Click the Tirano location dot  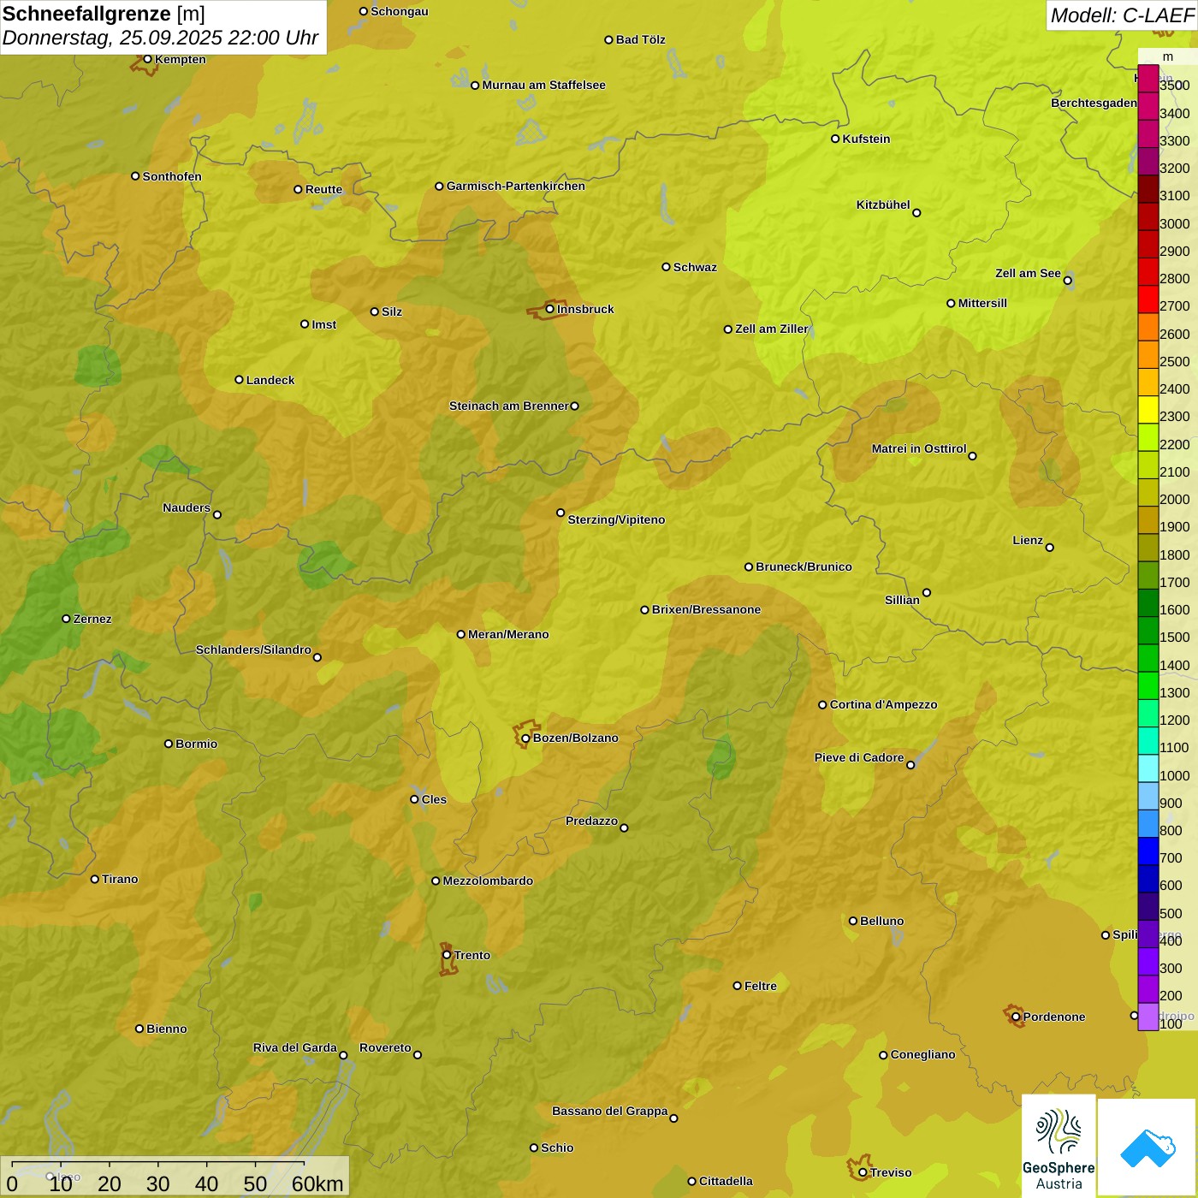tap(95, 879)
